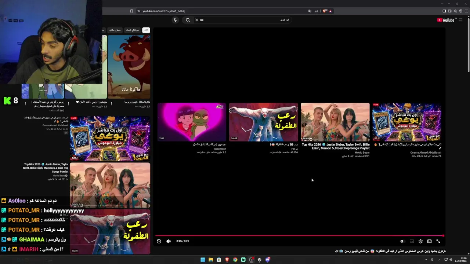Image resolution: width=470 pixels, height=264 pixels.
Task: Open Microsoft Store from the taskbar
Action: 219,260
